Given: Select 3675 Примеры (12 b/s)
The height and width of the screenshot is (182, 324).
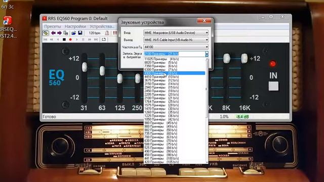Looking at the screenshot, I should click(x=174, y=80).
